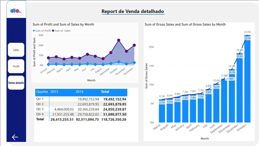Click the Total column header
The image size is (259, 146).
105,92
